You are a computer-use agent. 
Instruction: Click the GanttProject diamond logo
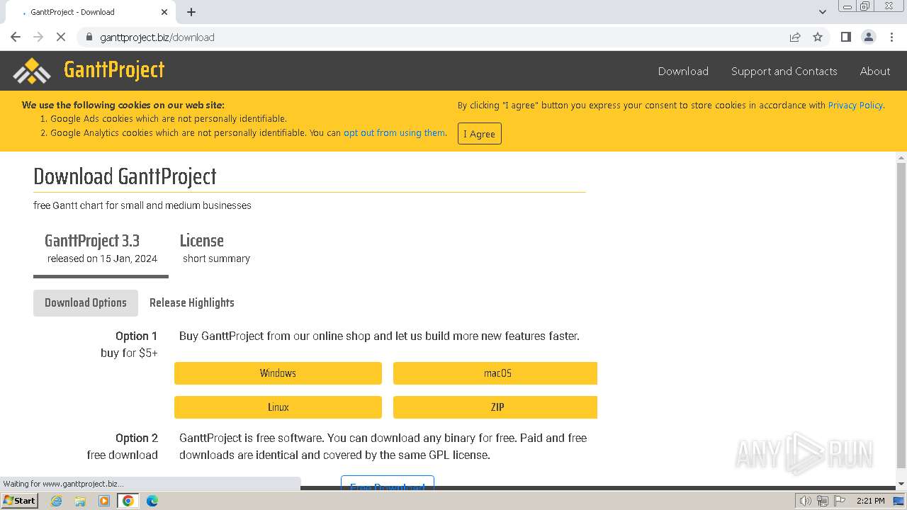click(x=32, y=71)
